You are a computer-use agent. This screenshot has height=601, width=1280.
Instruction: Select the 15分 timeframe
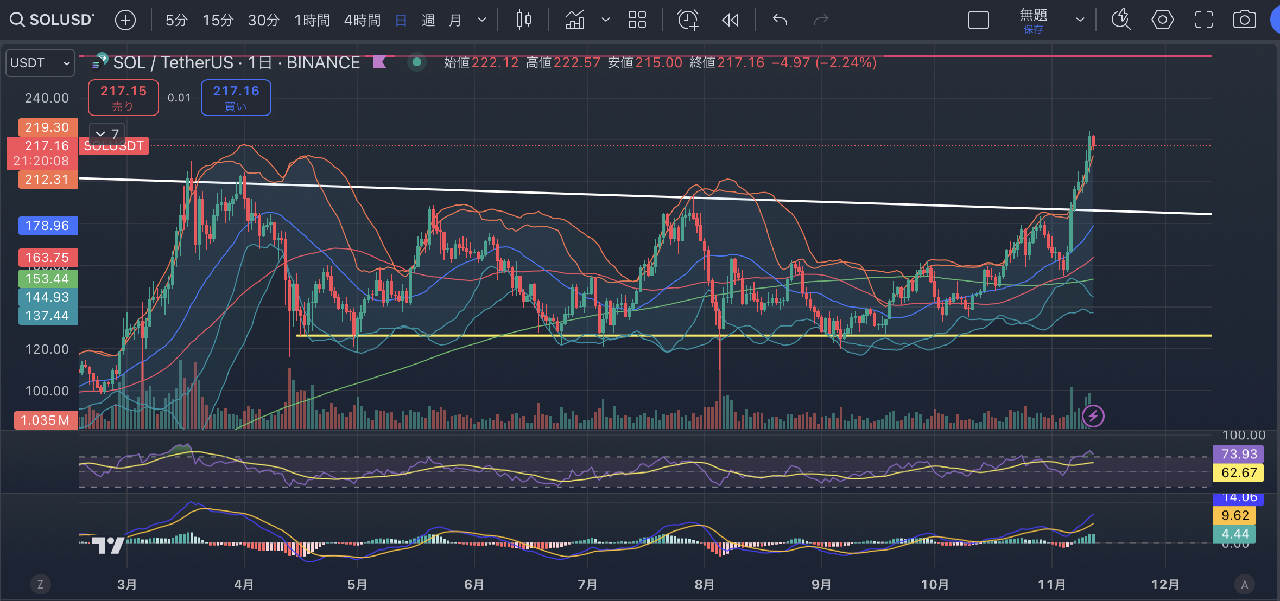pyautogui.click(x=218, y=21)
